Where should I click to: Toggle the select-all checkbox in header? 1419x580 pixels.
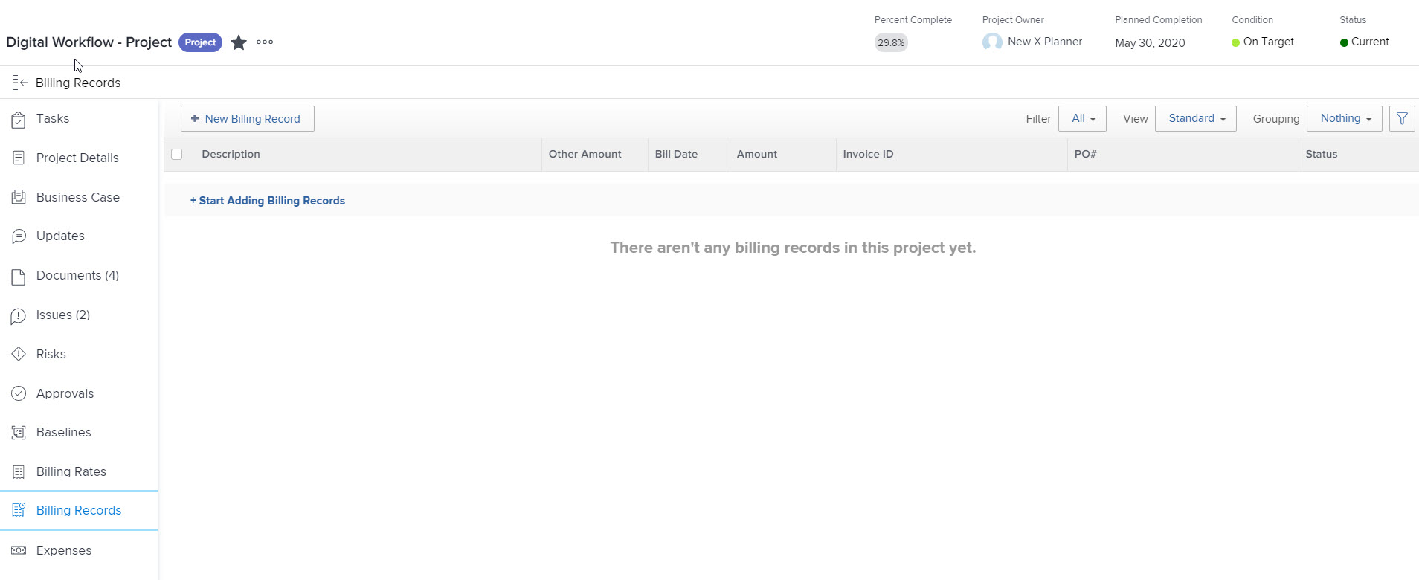click(176, 155)
